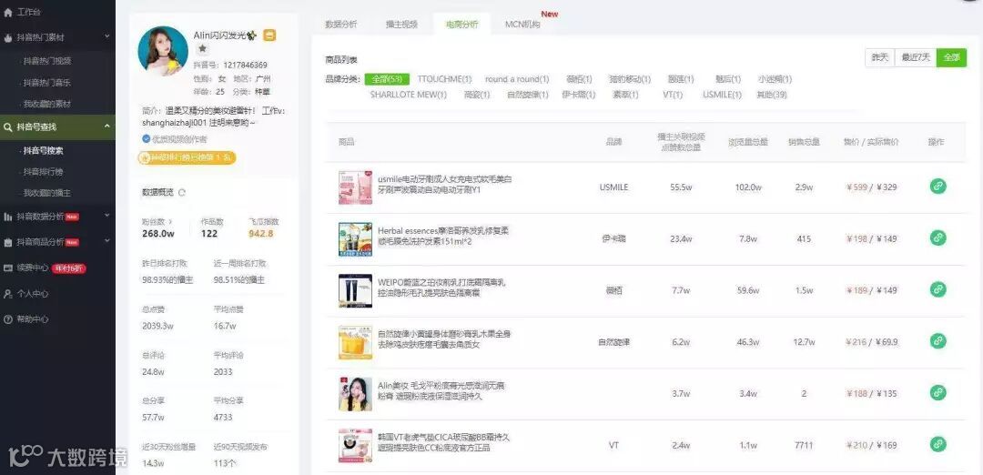Click the price ¥599 / ¥329
983x475 pixels.
pos(872,187)
